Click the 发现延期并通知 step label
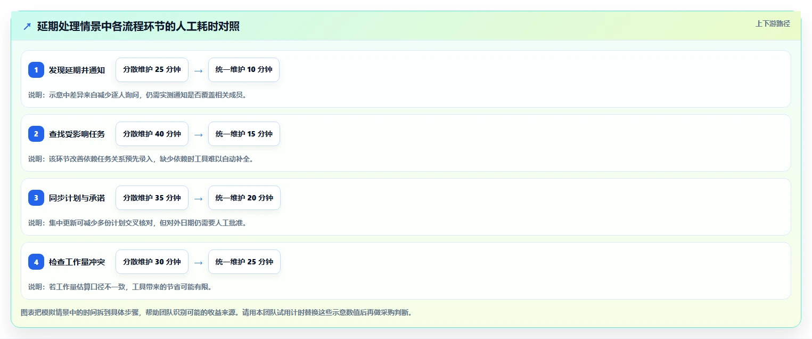The image size is (812, 339). (x=77, y=70)
